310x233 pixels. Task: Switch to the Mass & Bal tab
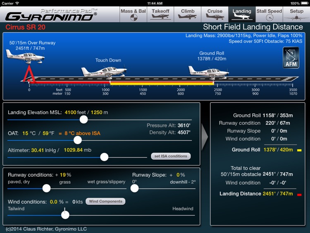tap(133, 14)
